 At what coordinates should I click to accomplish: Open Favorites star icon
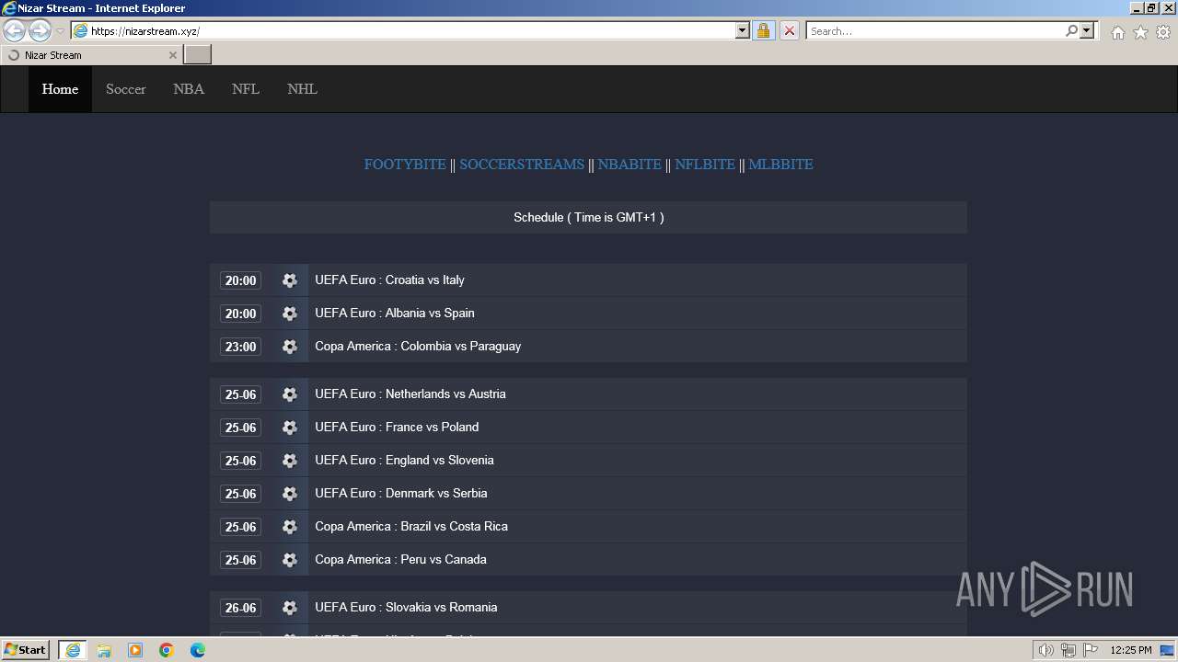[1140, 32]
